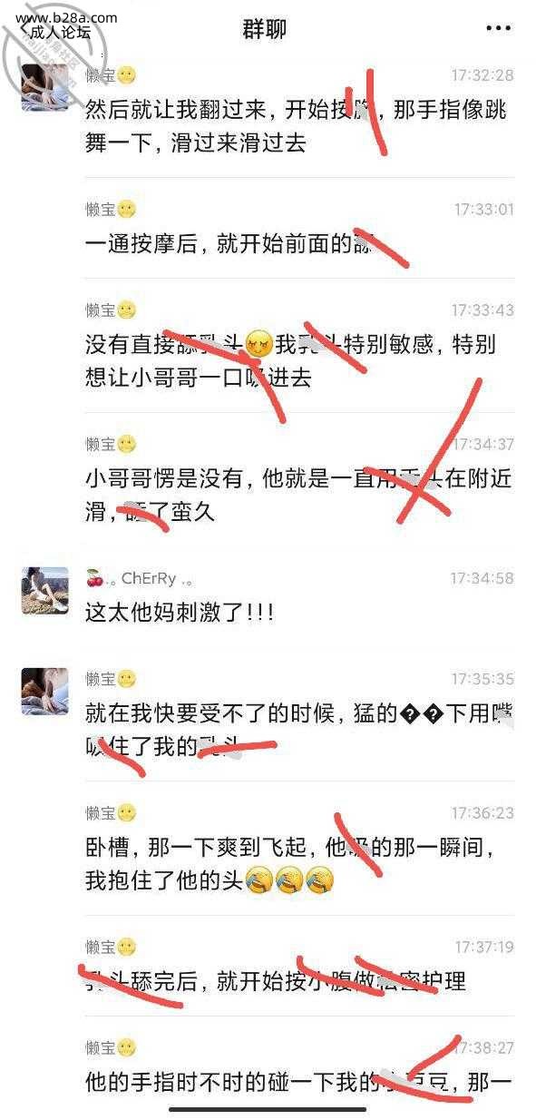Image resolution: width=536 pixels, height=1120 pixels.
Task: Open the avatar beside the 17:32:28 message
Action: 44,86
